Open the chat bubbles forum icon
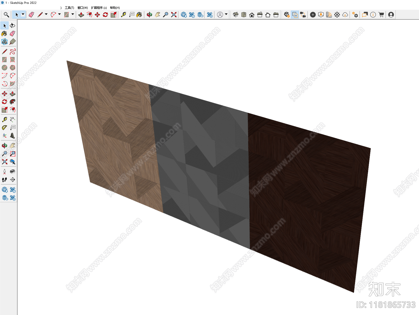Viewport: 419px width, 315px height. click(365, 15)
